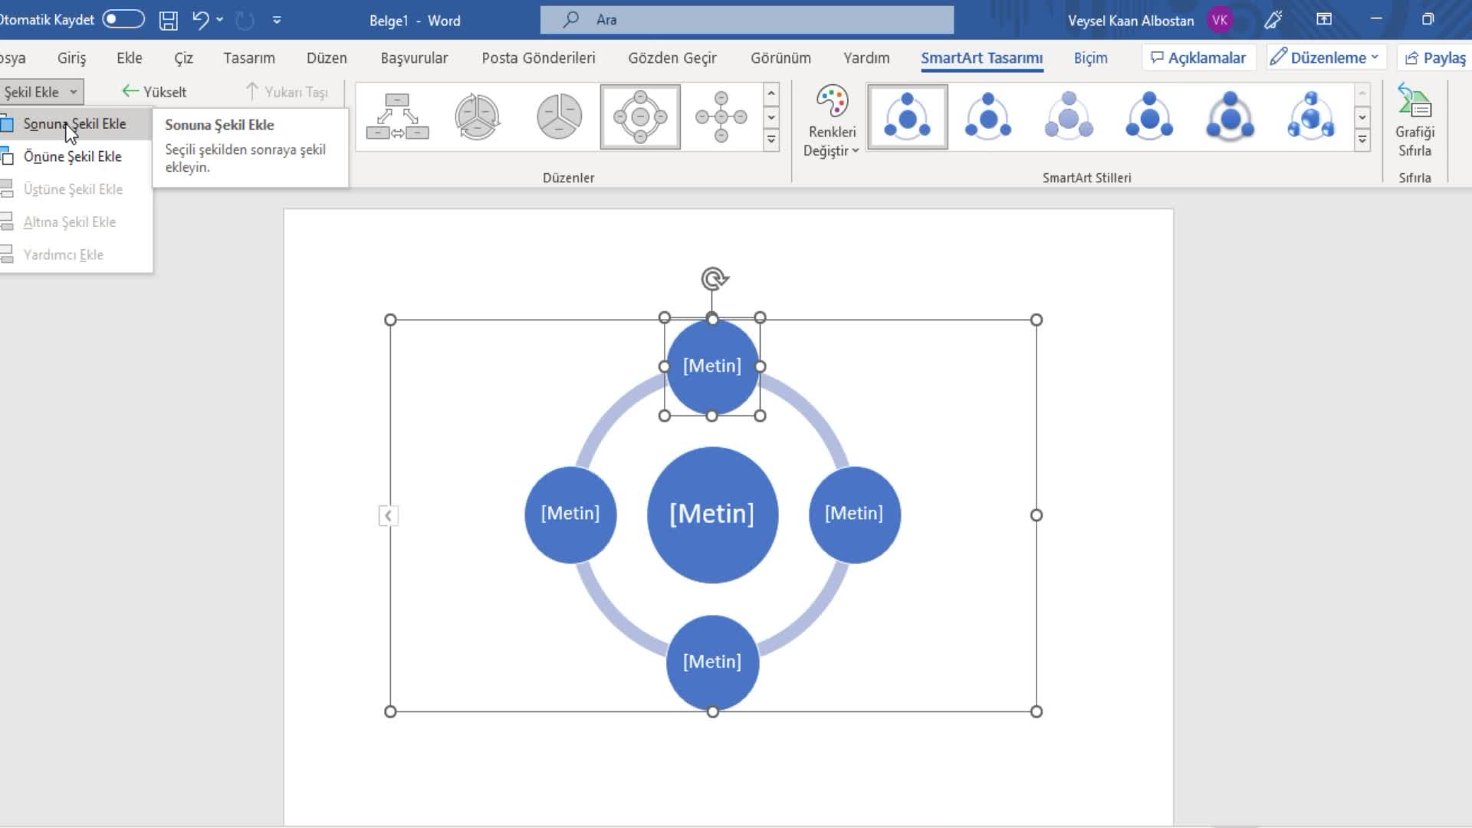Toggle the Otomatik Kaydet autosave switch
1472x828 pixels.
[123, 19]
